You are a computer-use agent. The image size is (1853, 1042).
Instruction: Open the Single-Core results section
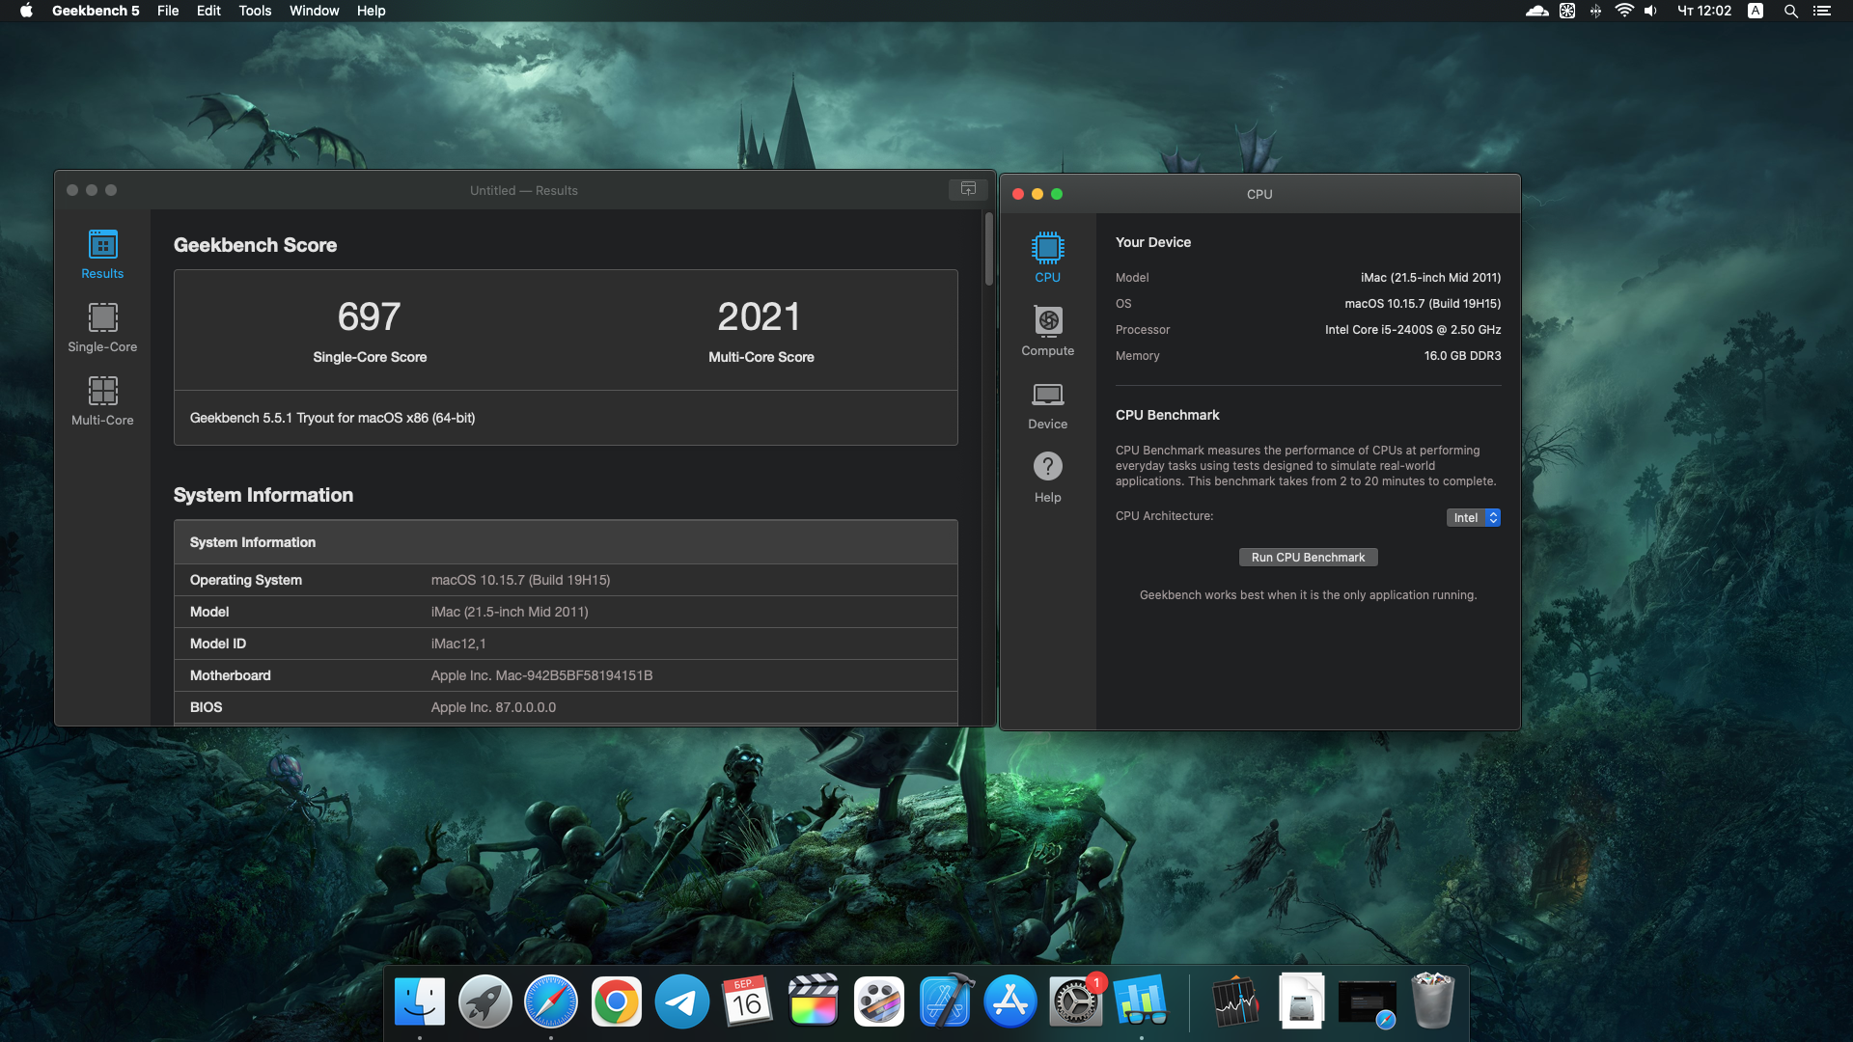[102, 327]
